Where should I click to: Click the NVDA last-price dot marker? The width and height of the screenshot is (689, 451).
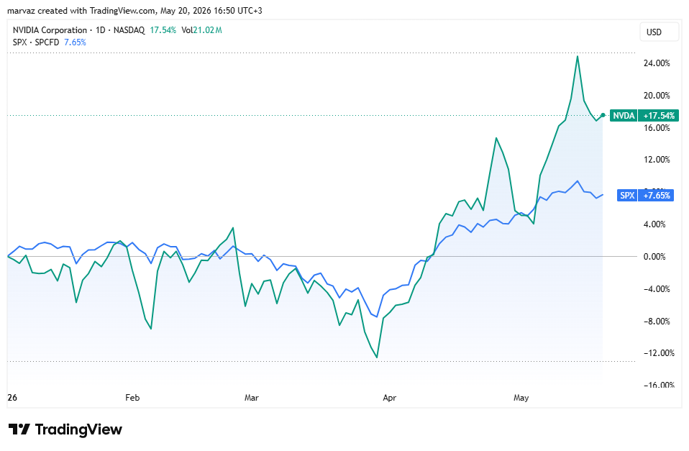coord(603,115)
